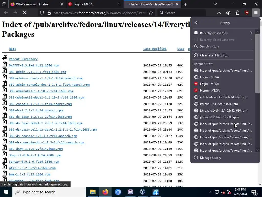
Task: Sort listing by Last modified
Action: [155, 49]
